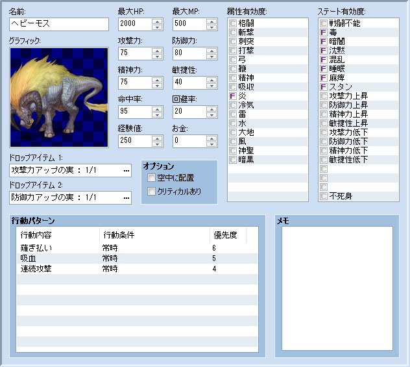Click the 行動条件 column header

coord(153,234)
